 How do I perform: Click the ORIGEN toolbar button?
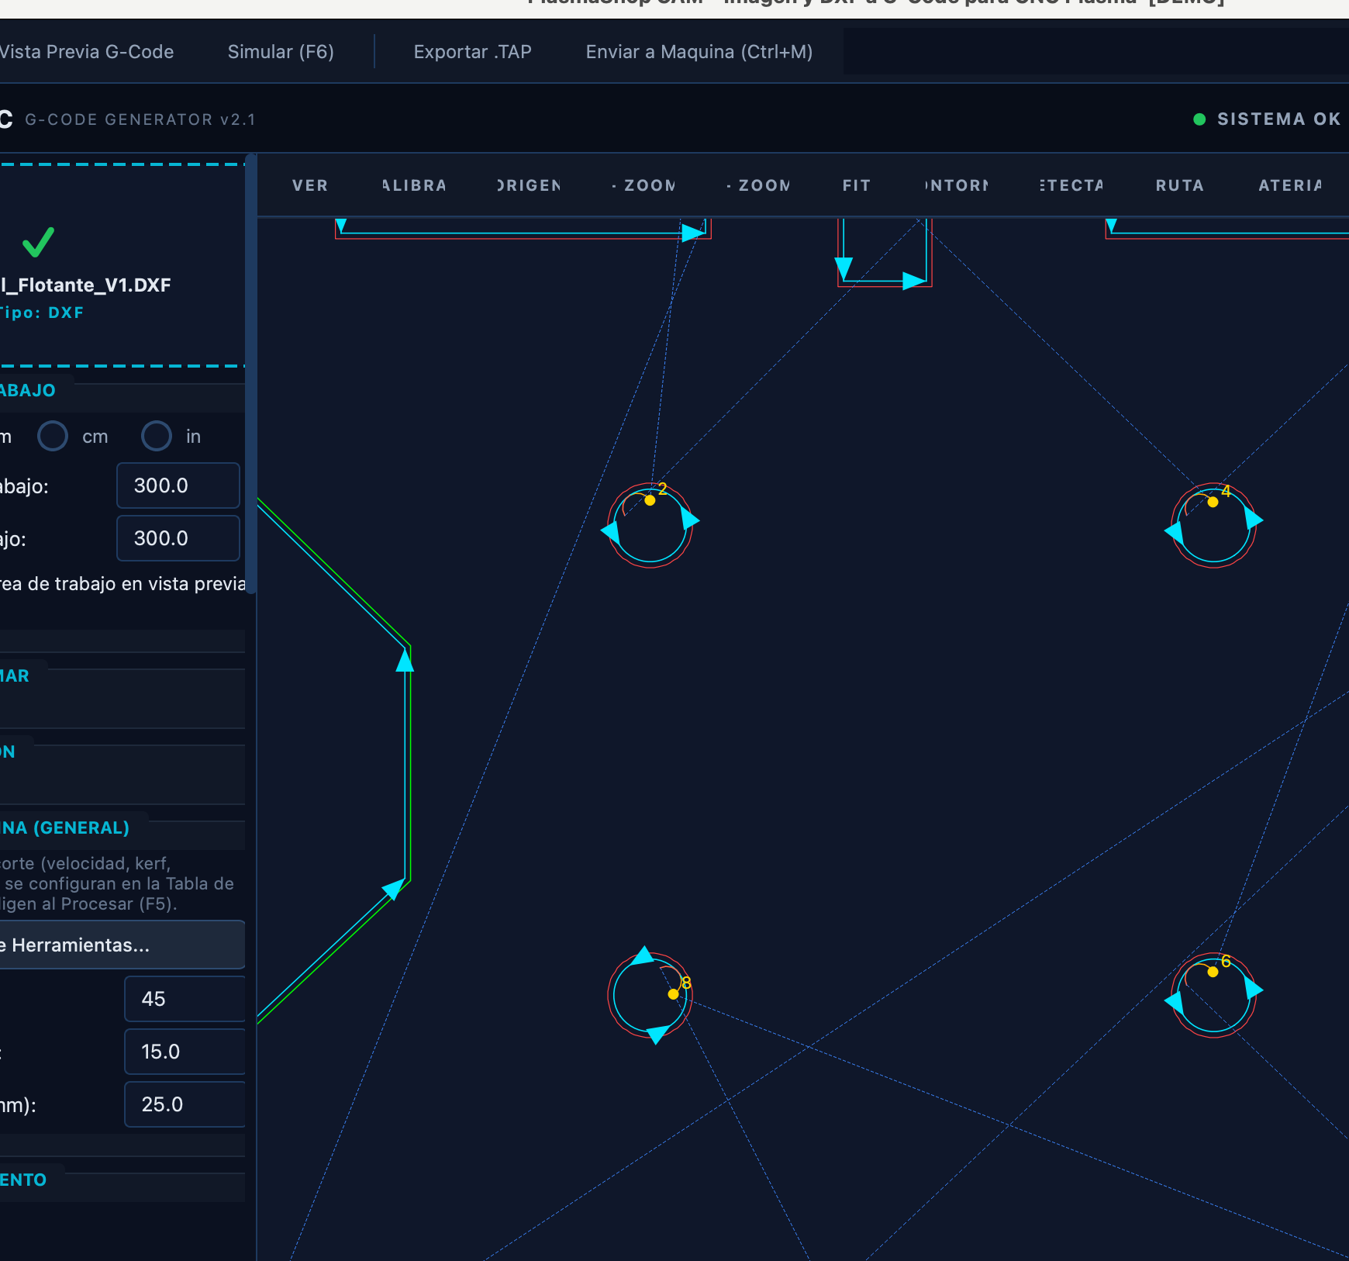click(529, 185)
